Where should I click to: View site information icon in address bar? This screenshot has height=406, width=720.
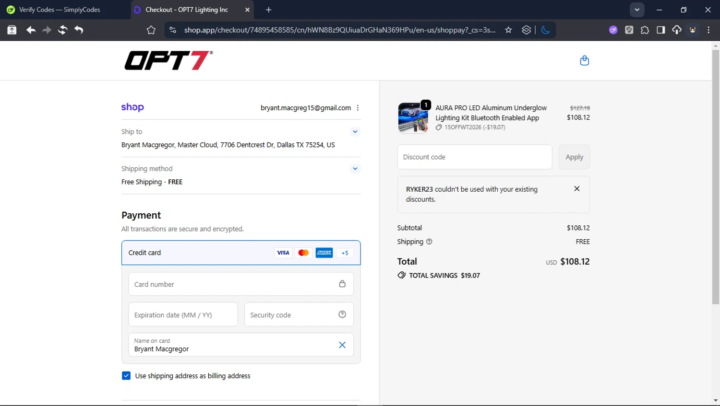click(x=173, y=30)
